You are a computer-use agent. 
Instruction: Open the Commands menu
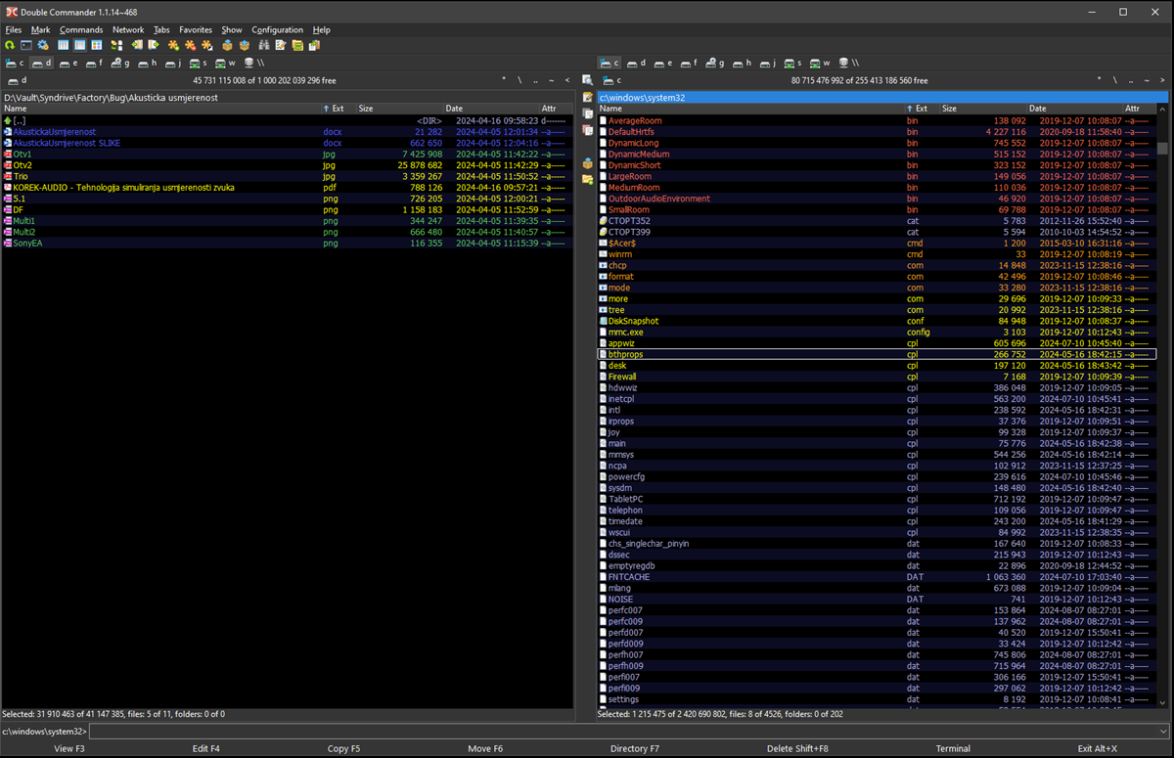[81, 29]
